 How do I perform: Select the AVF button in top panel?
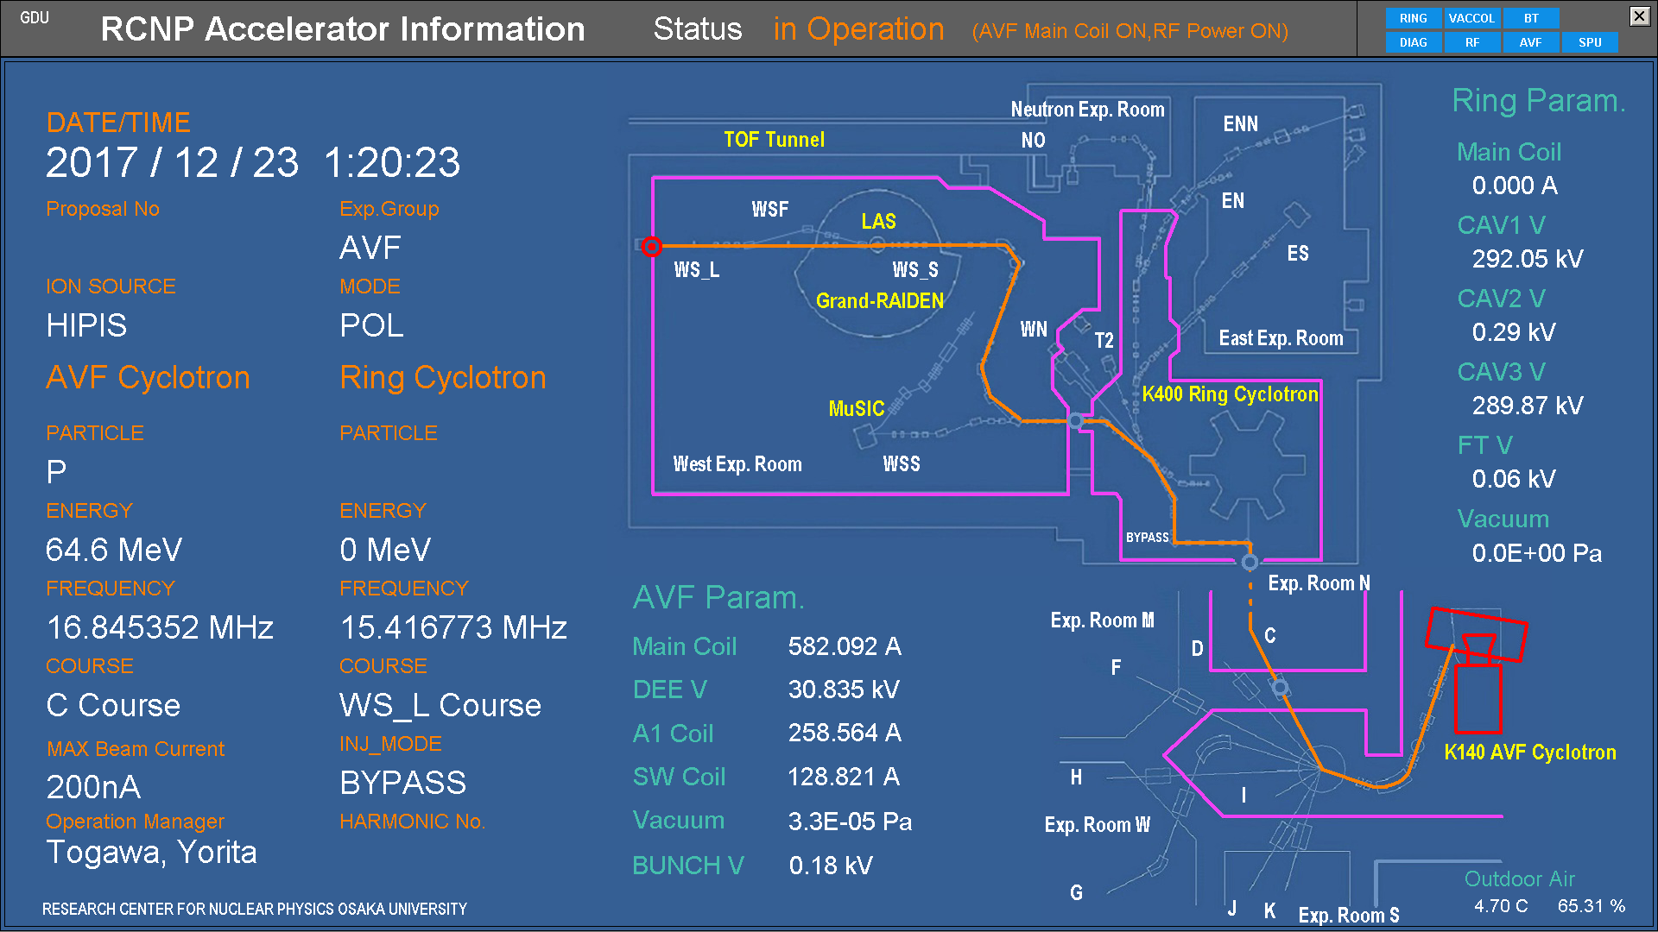click(1530, 42)
